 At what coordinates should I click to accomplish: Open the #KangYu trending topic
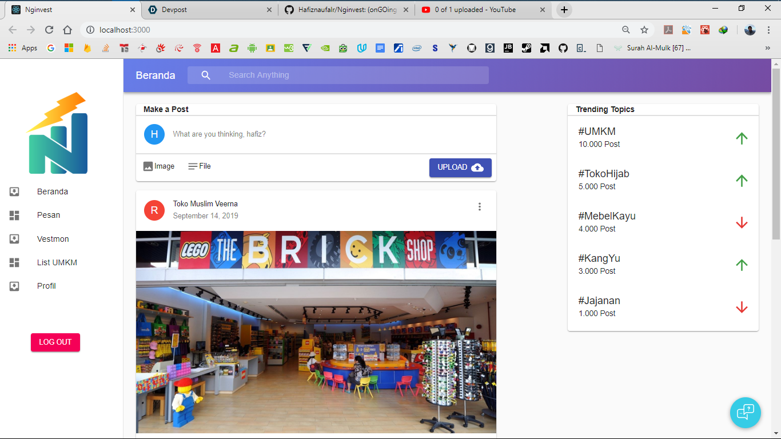click(599, 258)
